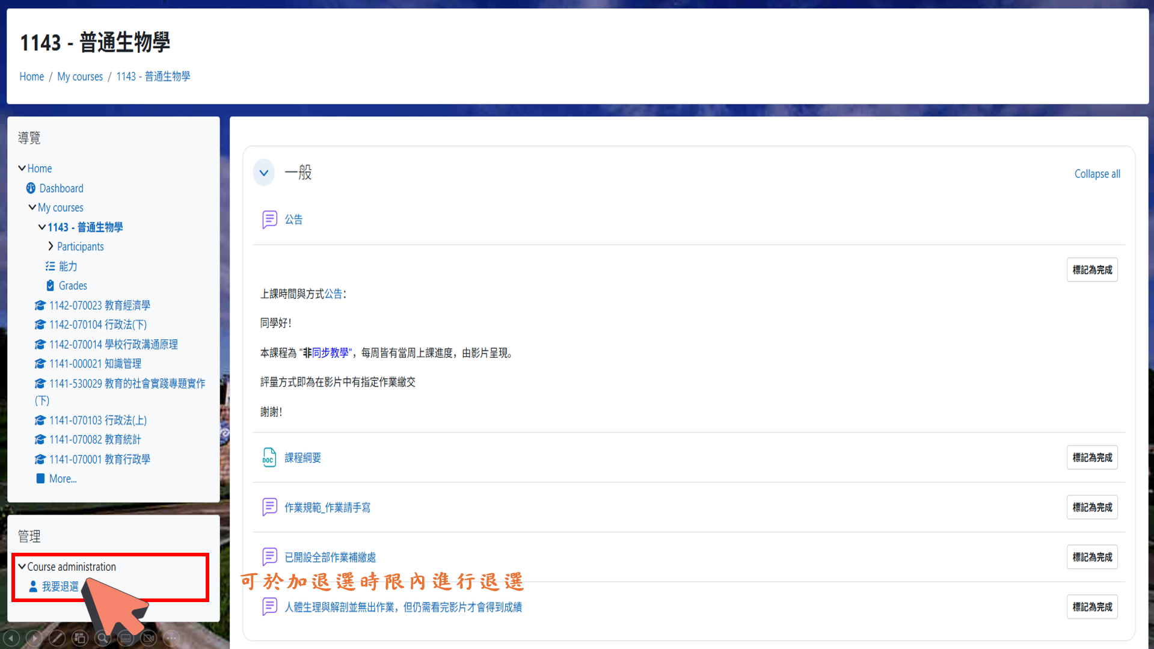The width and height of the screenshot is (1154, 649).
Task: Click the cap icon beside 1141-530029 教育的社會實踐專題實作
Action: pos(40,383)
